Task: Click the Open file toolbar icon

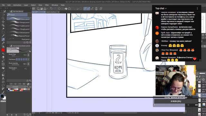Action: (42, 9)
